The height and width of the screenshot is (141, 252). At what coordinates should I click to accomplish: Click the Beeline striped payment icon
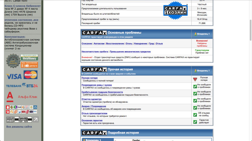12,107
